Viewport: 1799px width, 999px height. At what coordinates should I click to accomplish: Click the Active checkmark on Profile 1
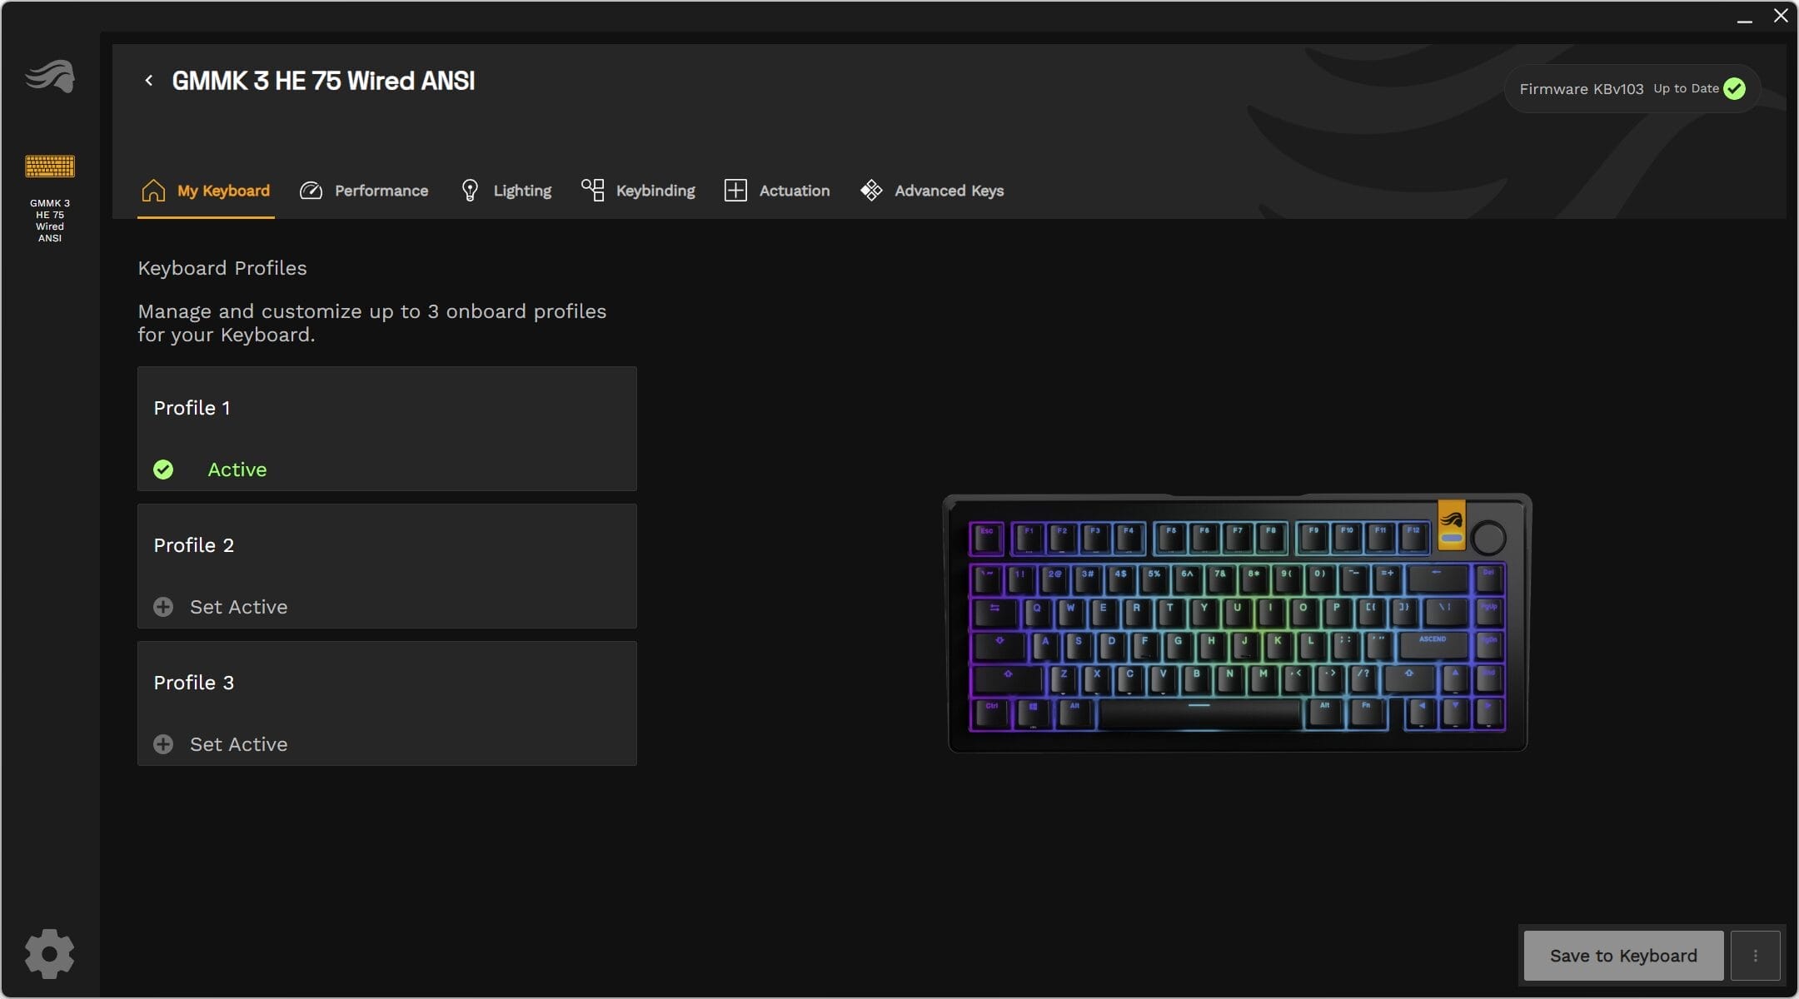click(163, 470)
